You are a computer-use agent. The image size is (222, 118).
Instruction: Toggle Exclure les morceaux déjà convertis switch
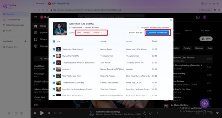point(137,28)
